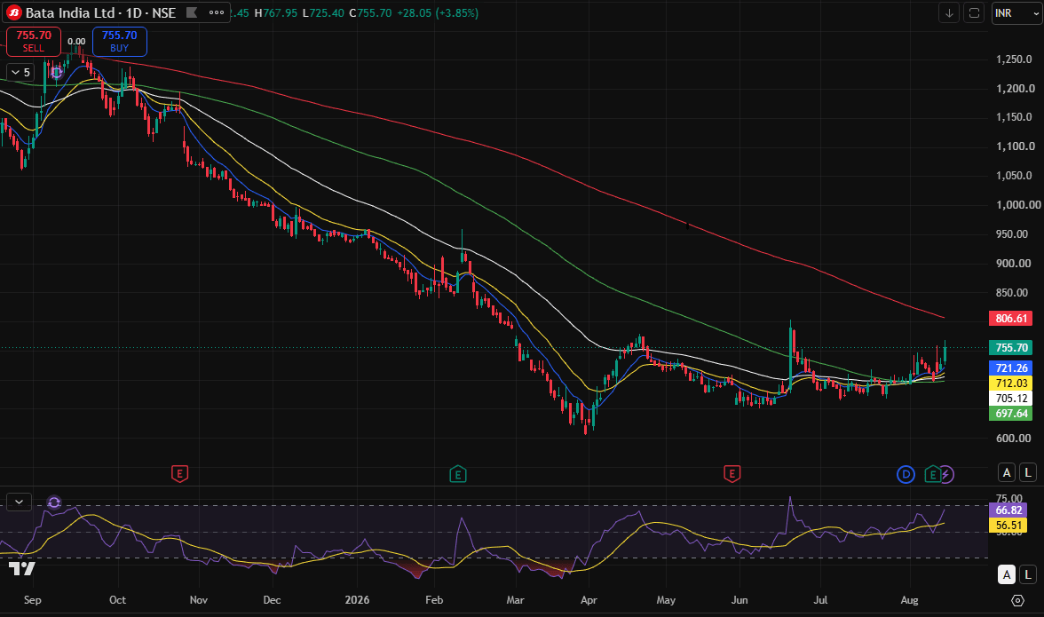Click the red earnings E marker near June
This screenshot has height=617, width=1044.
[732, 474]
